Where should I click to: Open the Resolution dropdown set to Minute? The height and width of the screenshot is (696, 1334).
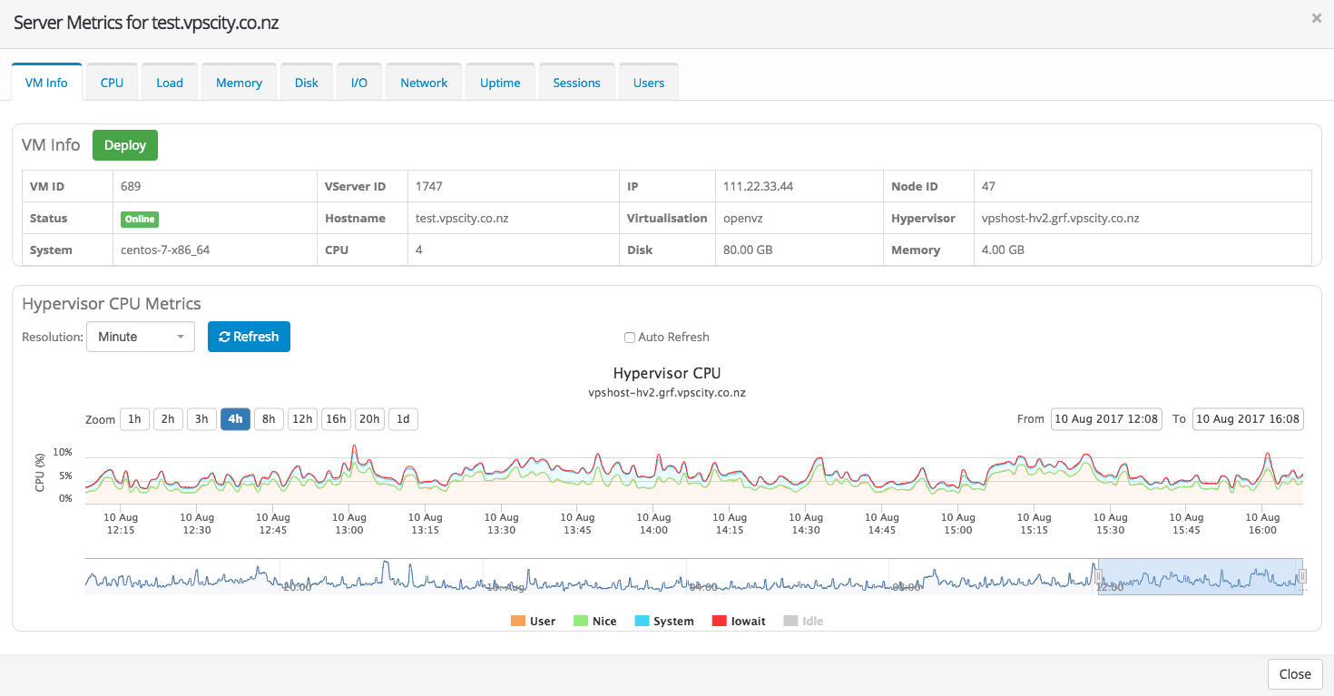pos(141,337)
